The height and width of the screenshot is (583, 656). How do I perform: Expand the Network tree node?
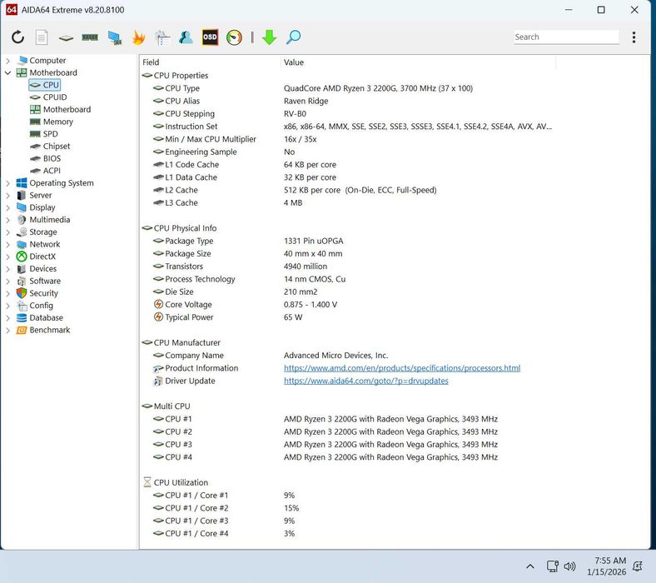pos(7,244)
